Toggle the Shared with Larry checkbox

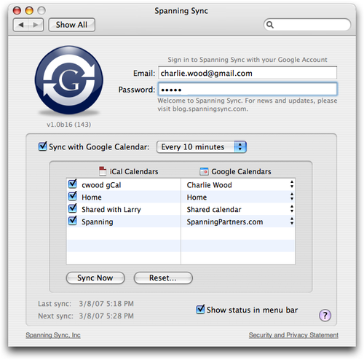coord(73,208)
